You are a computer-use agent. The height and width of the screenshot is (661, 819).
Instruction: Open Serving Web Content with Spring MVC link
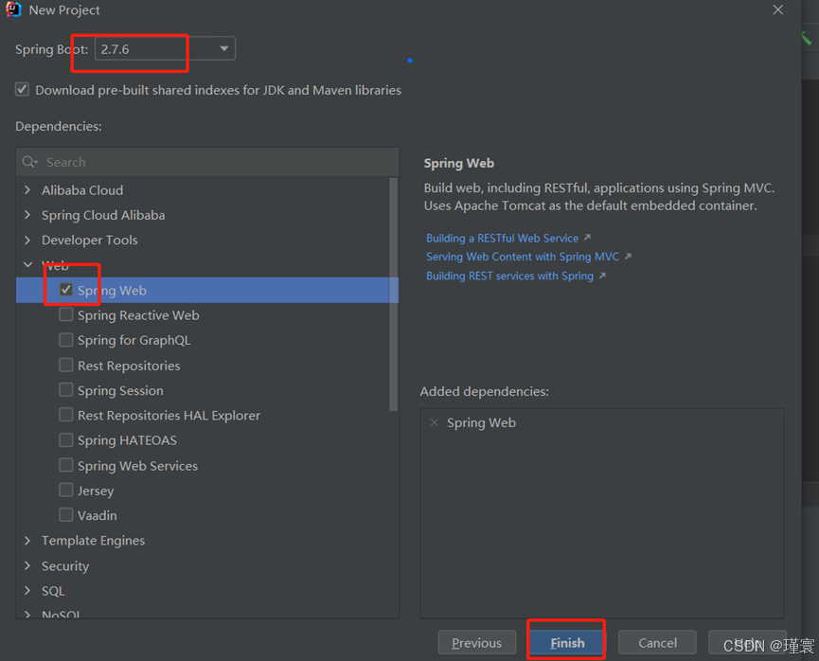click(x=523, y=257)
